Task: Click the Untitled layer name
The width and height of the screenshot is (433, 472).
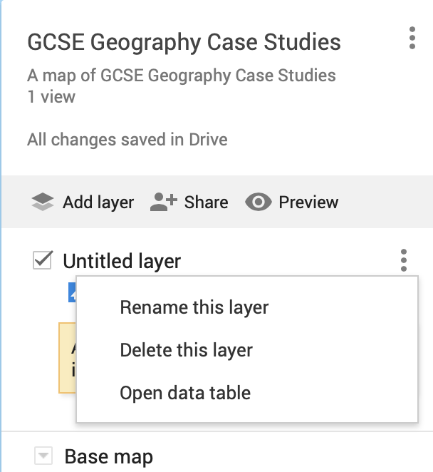Action: tap(122, 262)
